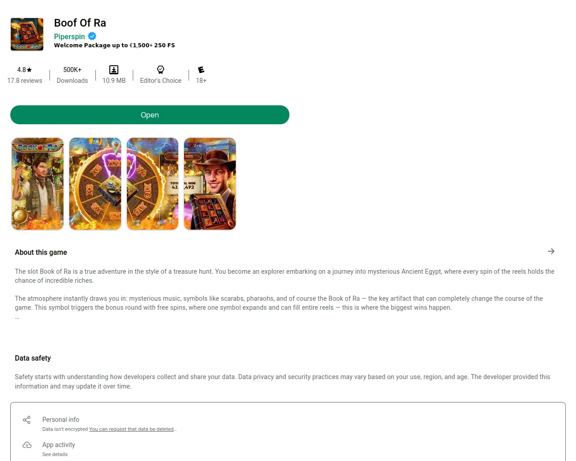
Task: Click the 4.8 star rating
Action: [25, 70]
